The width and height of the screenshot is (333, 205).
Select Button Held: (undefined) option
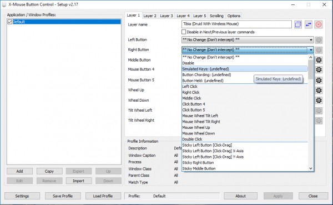click(245, 81)
